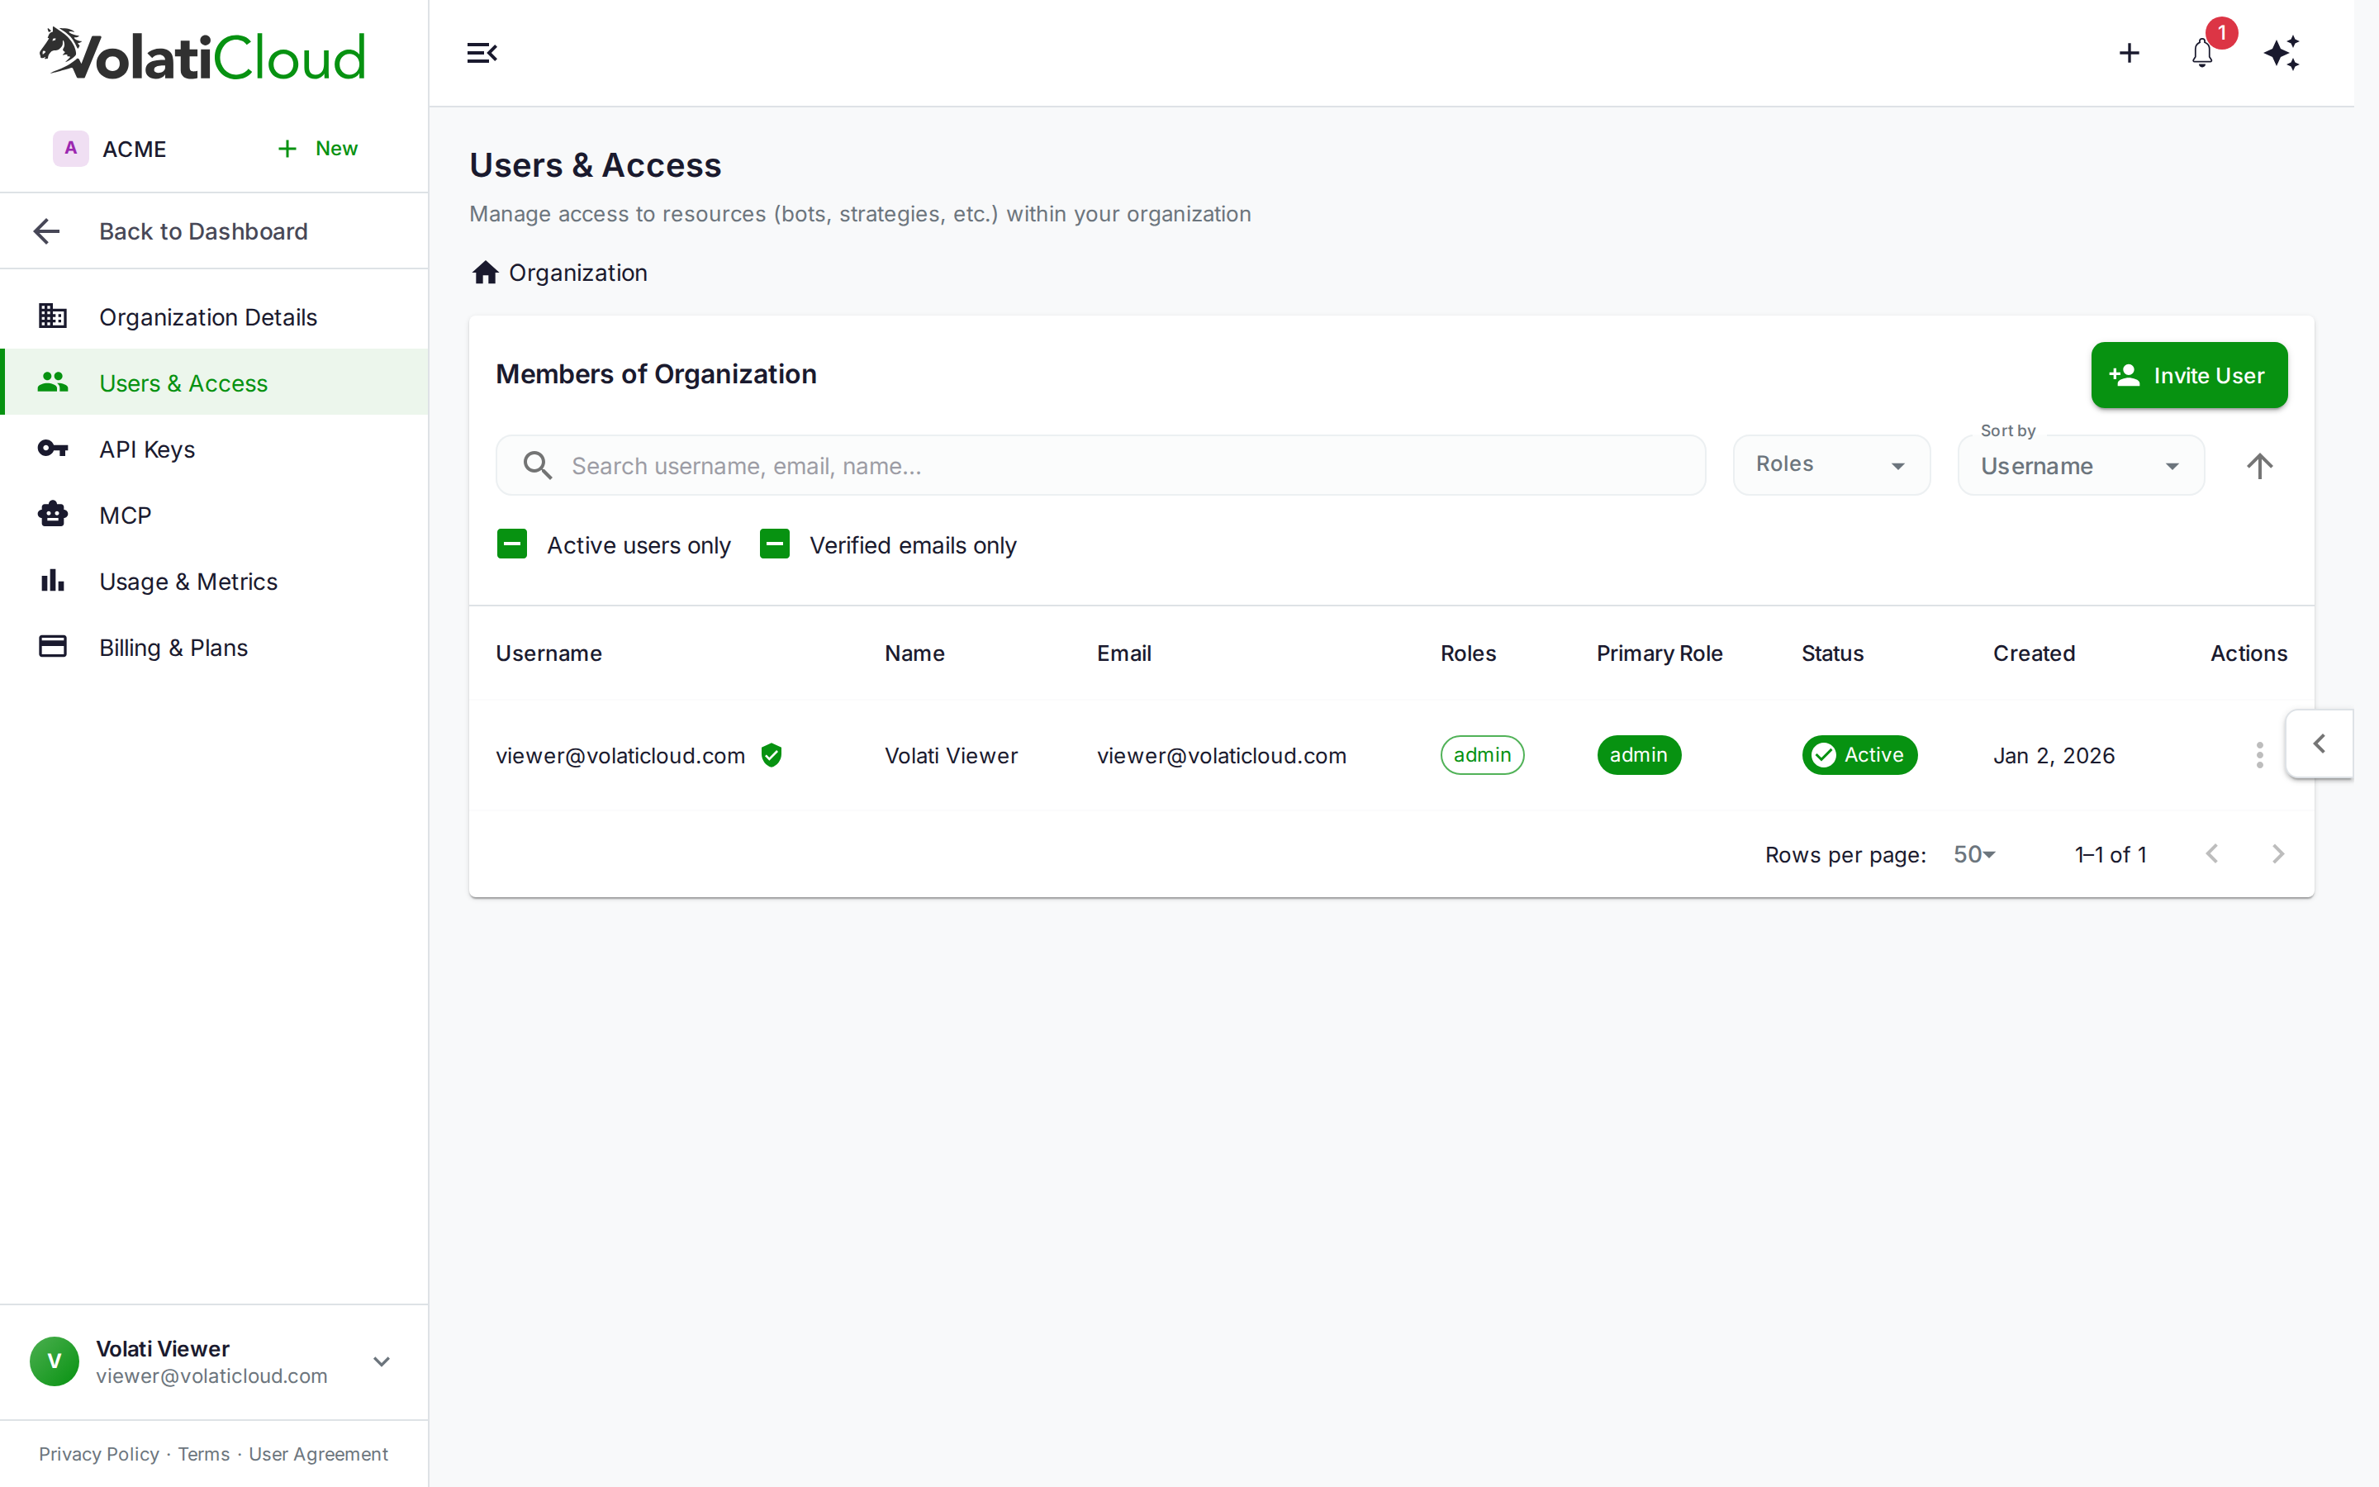Open Billing & Plans menu item
Viewport: 2379px width, 1487px height.
[x=214, y=646]
